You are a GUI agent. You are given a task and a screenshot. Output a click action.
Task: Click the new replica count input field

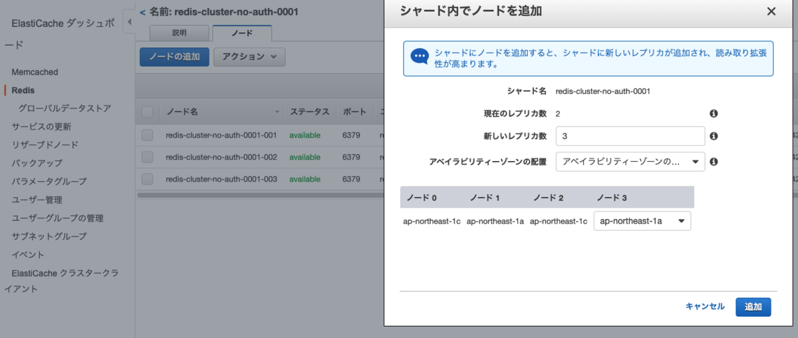[630, 136]
